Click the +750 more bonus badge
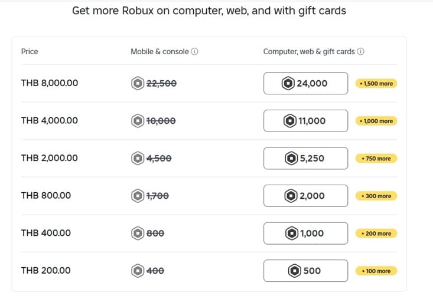Image resolution: width=433 pixels, height=299 pixels. (x=376, y=159)
